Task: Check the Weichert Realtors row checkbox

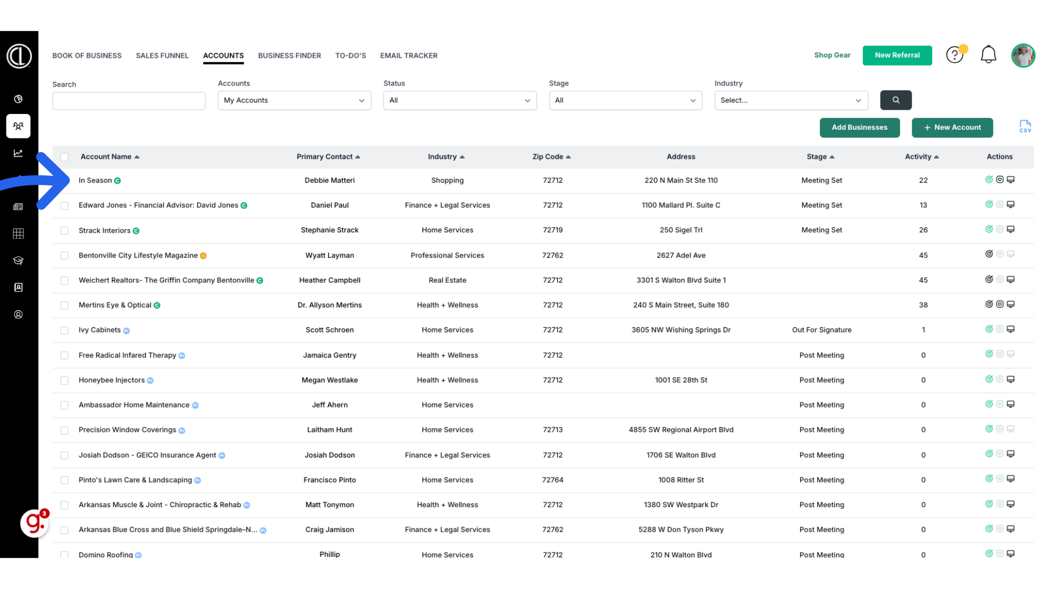Action: [64, 280]
